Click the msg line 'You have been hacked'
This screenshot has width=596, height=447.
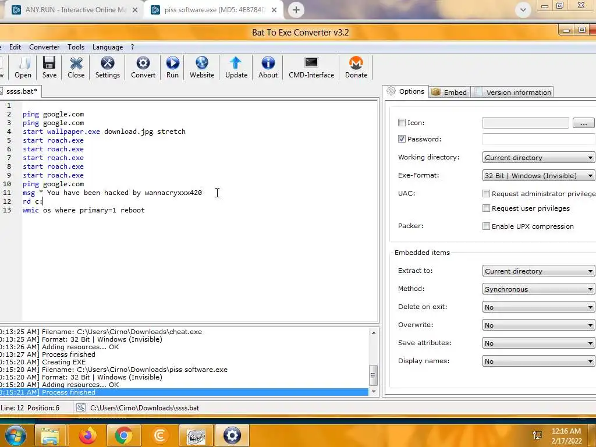tap(112, 193)
